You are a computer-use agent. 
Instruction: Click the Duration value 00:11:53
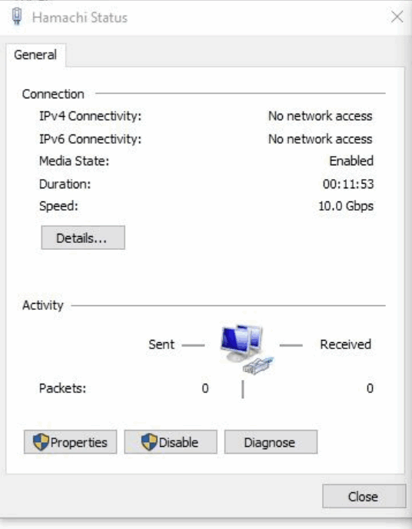click(348, 185)
